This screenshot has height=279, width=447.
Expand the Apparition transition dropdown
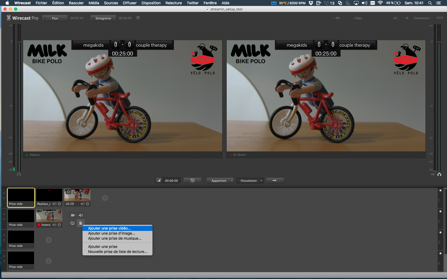[x=220, y=181]
